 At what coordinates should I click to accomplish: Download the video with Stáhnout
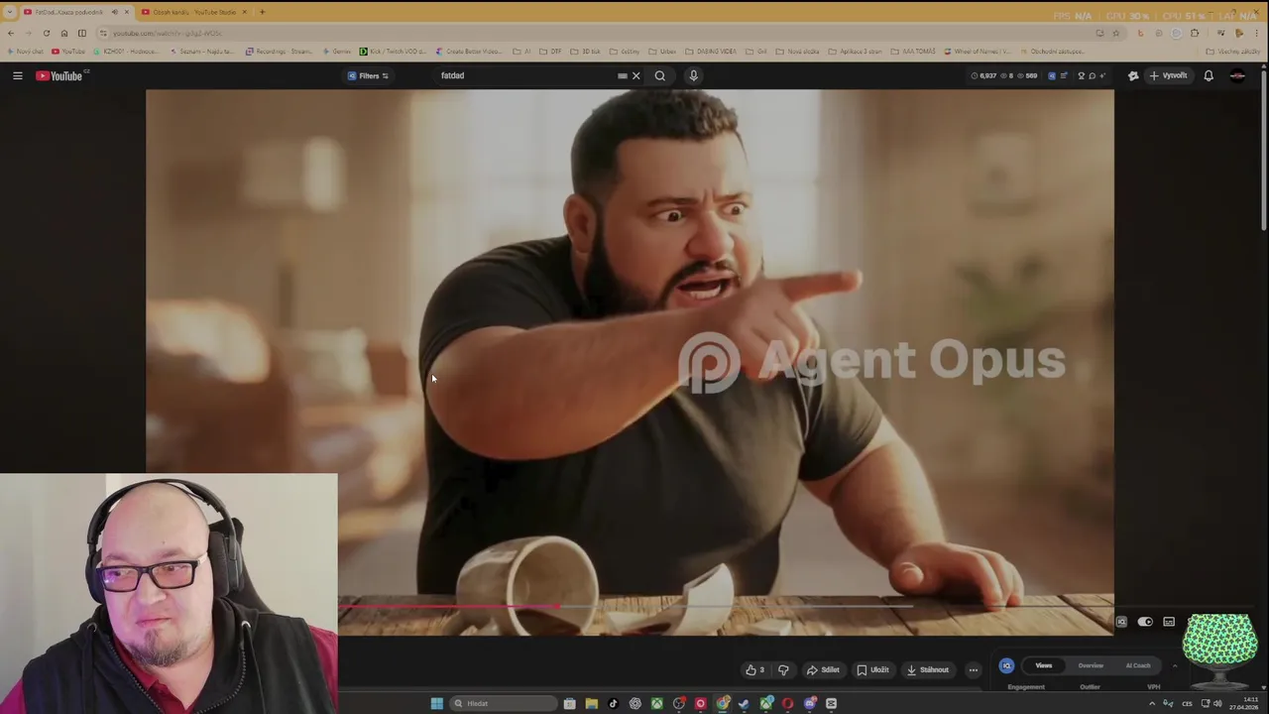[x=928, y=670]
